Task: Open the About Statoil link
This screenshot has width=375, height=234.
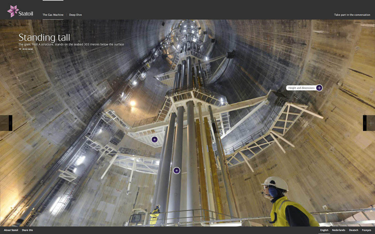Action: click(x=11, y=230)
